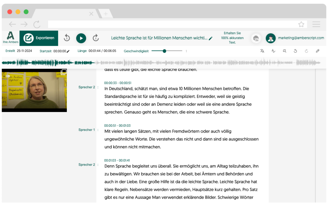Click the Exportieren button
The height and width of the screenshot is (208, 328).
39,38
